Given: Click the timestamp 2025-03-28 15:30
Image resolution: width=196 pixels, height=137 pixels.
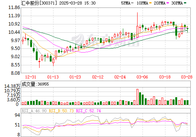Looking at the screenshot, I should coord(77,3).
